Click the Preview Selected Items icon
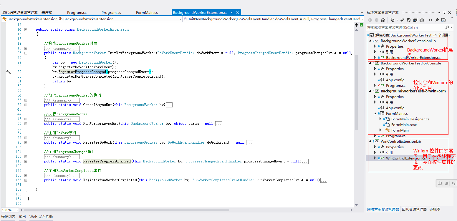 click(x=443, y=20)
